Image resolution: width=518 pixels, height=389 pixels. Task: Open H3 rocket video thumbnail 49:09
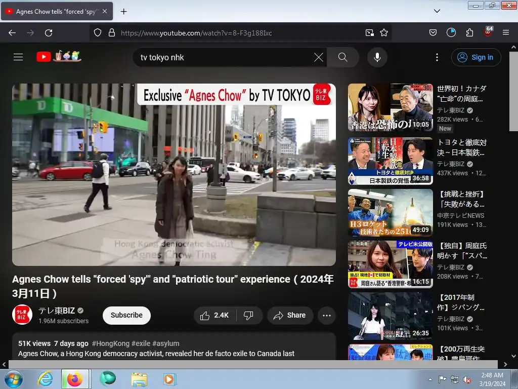[x=390, y=213]
